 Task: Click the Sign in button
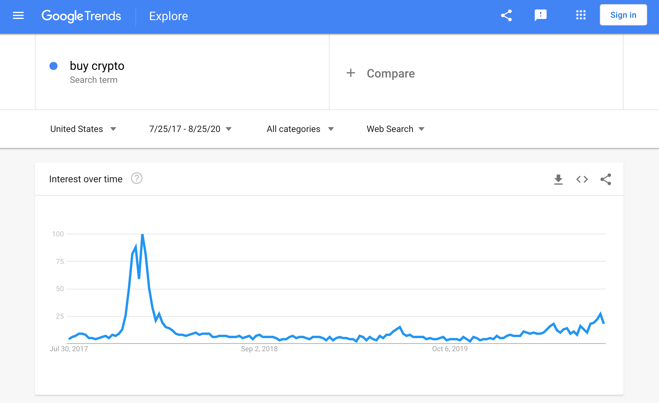click(x=623, y=15)
